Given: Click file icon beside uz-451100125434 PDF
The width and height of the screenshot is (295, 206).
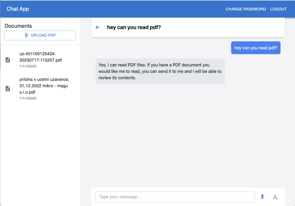Looking at the screenshot, I should tap(8, 60).
